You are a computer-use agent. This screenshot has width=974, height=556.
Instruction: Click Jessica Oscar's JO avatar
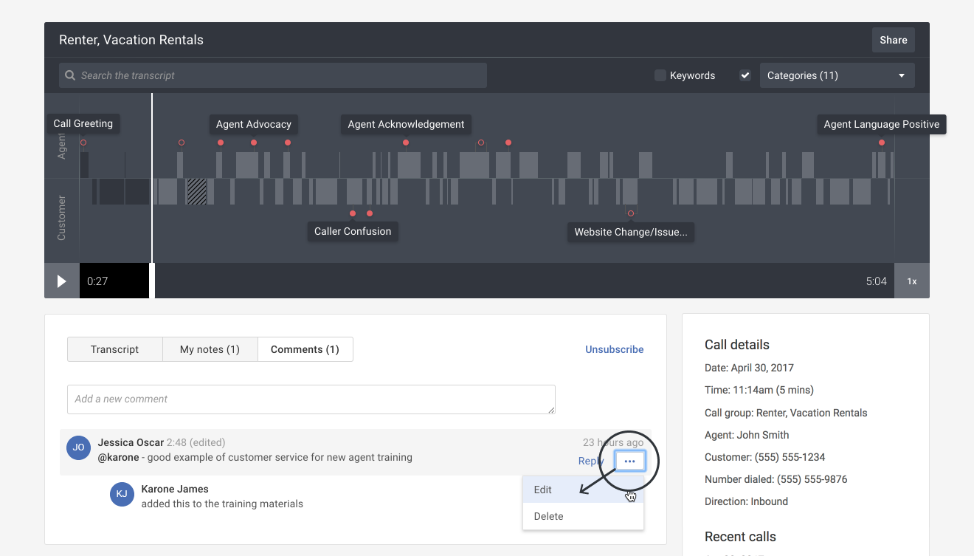coord(78,447)
